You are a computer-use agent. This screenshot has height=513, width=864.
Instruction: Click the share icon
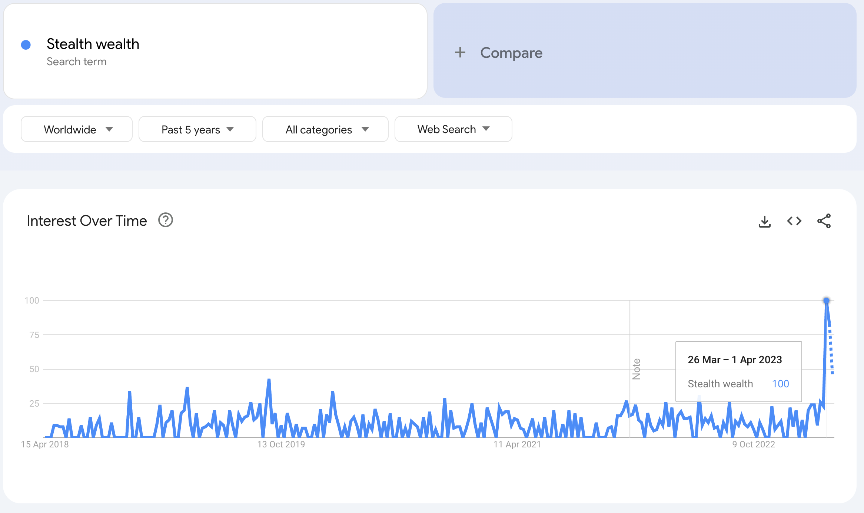pos(824,221)
